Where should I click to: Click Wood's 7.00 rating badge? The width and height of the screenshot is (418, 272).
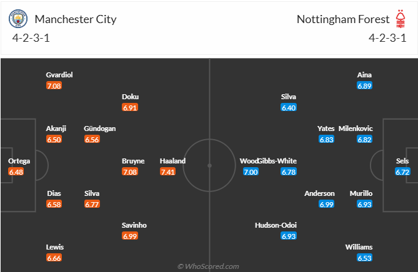click(251, 172)
